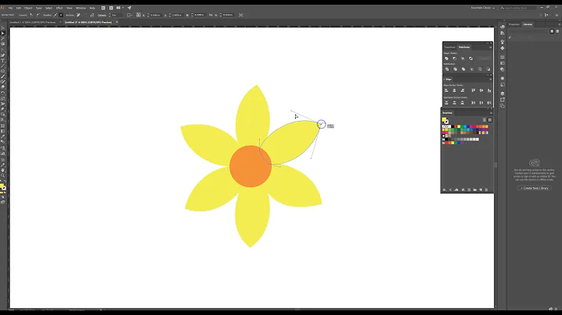Click the Outline pathfinder icon
562x315 pixels.
(480, 69)
